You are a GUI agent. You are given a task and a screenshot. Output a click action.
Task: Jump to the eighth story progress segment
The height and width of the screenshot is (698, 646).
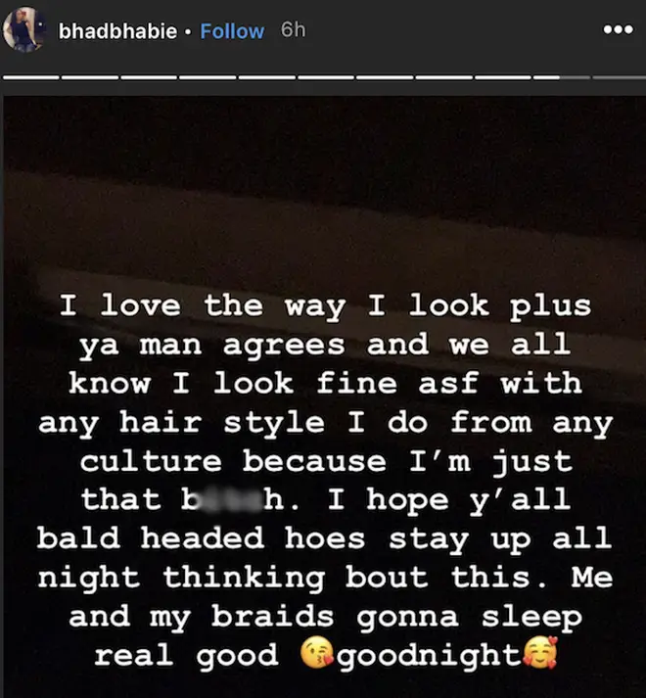(443, 77)
